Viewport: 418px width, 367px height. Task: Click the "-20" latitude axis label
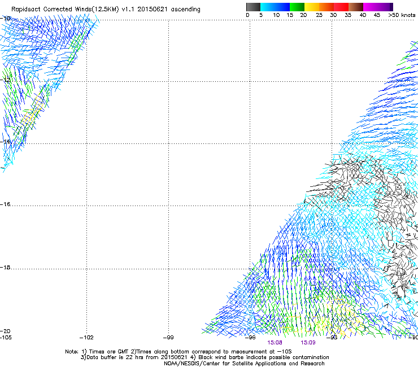[x=5, y=331]
